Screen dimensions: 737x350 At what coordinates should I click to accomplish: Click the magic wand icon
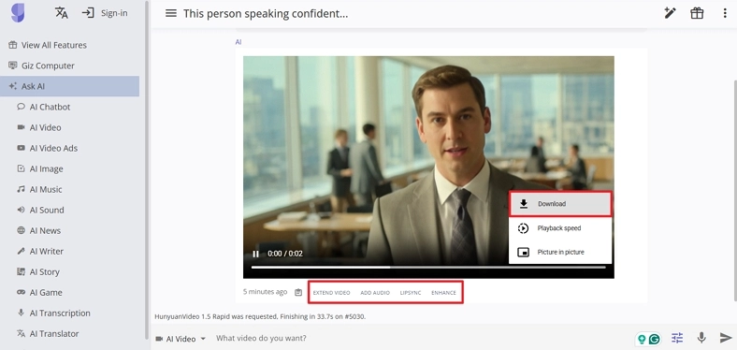[x=670, y=13]
